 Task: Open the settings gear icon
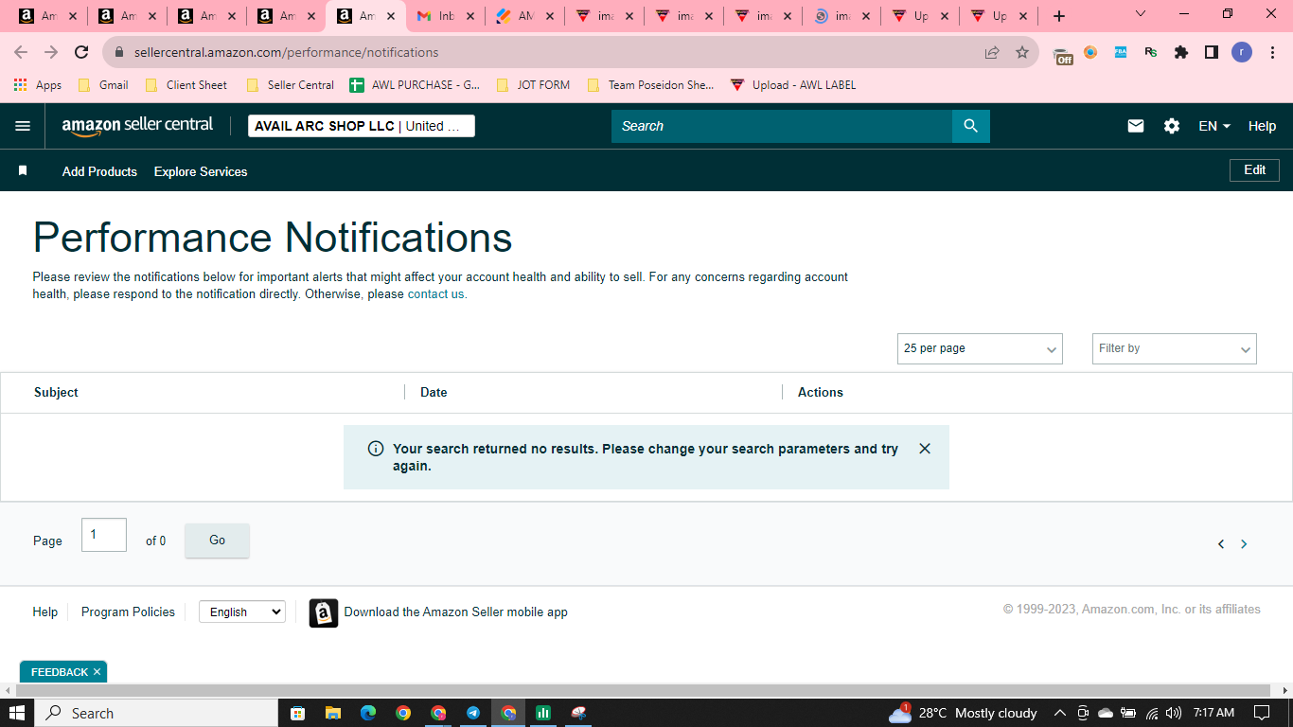point(1172,126)
